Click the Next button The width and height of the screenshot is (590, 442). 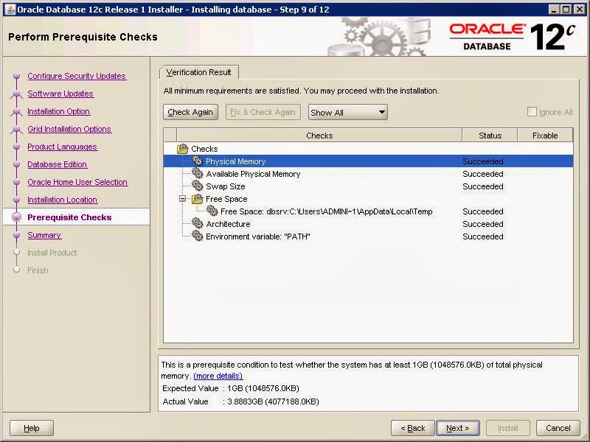pyautogui.click(x=457, y=428)
